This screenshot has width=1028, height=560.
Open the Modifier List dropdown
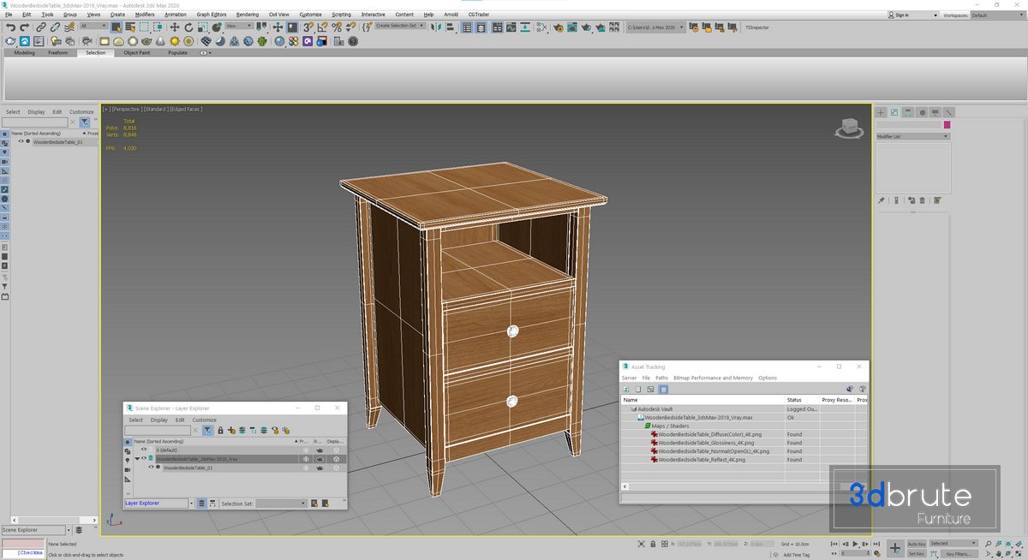coord(912,136)
